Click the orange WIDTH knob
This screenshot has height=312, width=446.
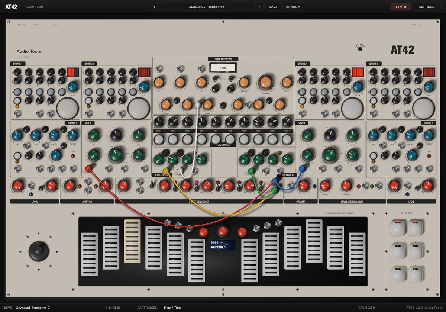pyautogui.click(x=287, y=83)
